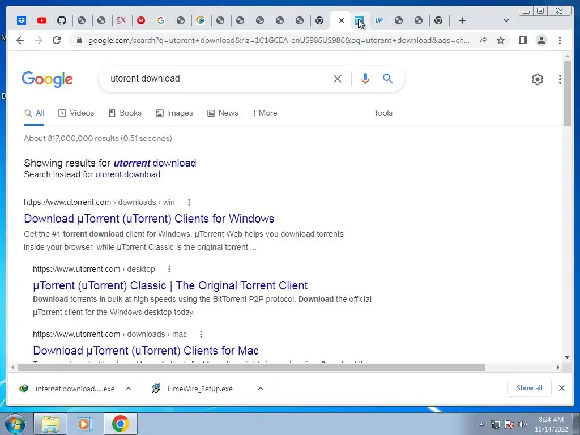Switch to the GitHub tab
Screen dimensions: 580x435
(62, 21)
